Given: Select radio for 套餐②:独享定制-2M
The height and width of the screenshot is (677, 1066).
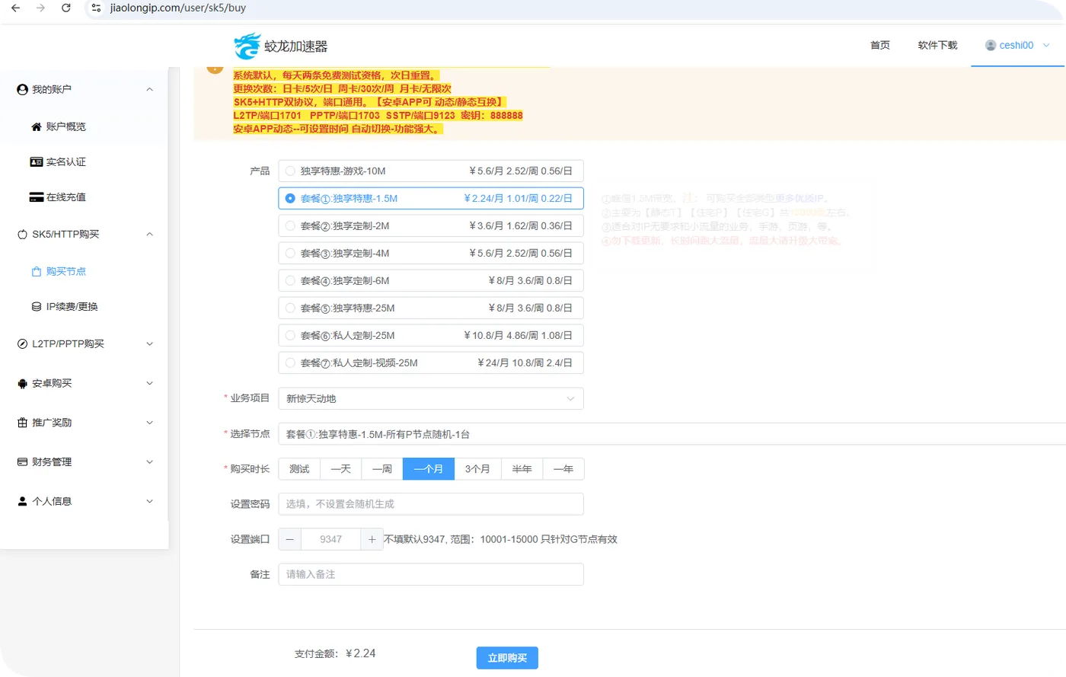Looking at the screenshot, I should pos(290,226).
